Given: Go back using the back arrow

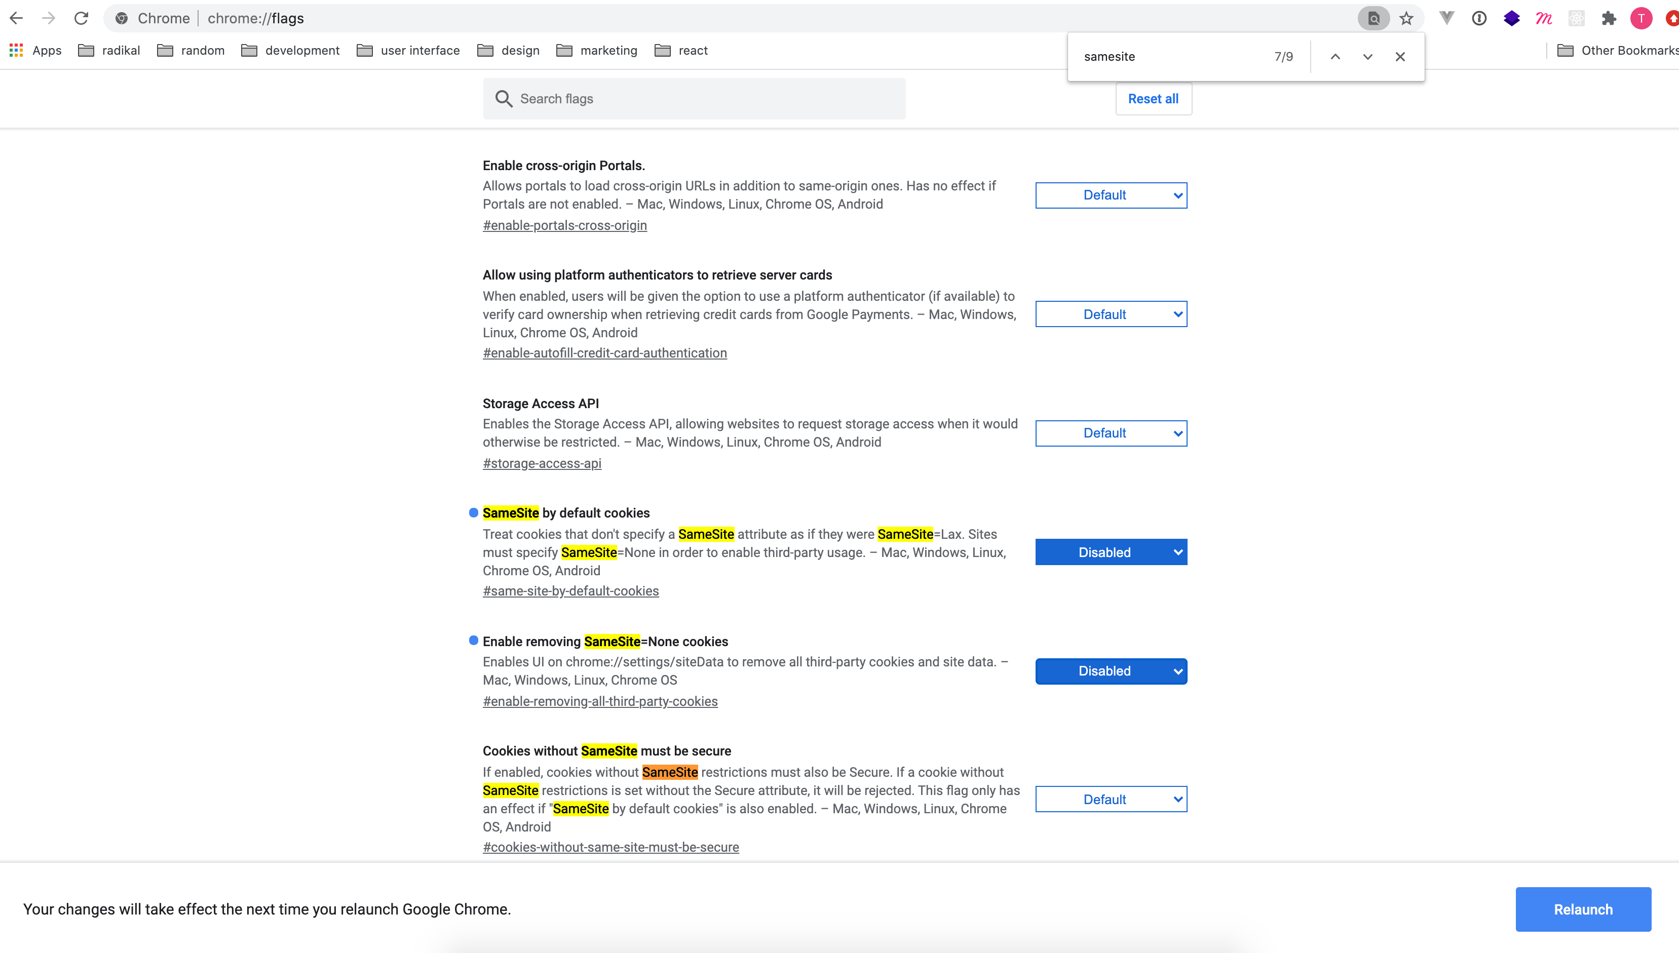Looking at the screenshot, I should click(x=16, y=18).
